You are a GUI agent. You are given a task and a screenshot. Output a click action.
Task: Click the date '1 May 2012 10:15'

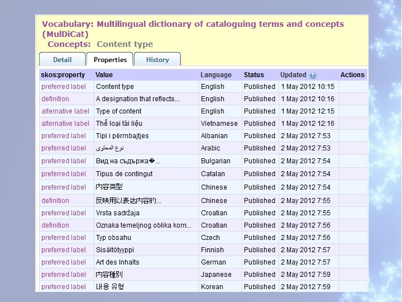point(308,87)
